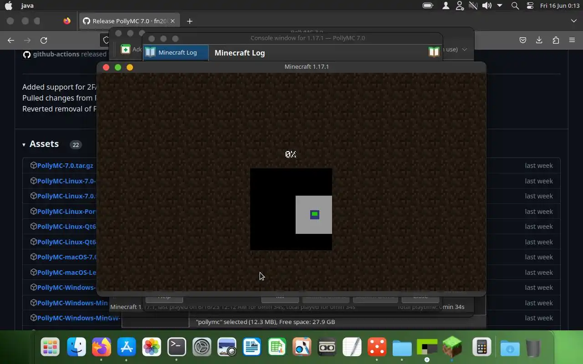Open the java application menu
This screenshot has width=583, height=364.
tap(27, 5)
